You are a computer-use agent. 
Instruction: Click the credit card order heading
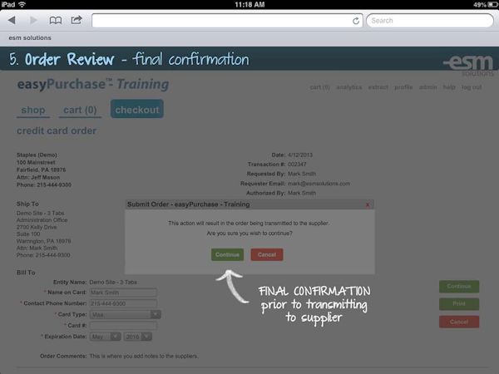(57, 130)
